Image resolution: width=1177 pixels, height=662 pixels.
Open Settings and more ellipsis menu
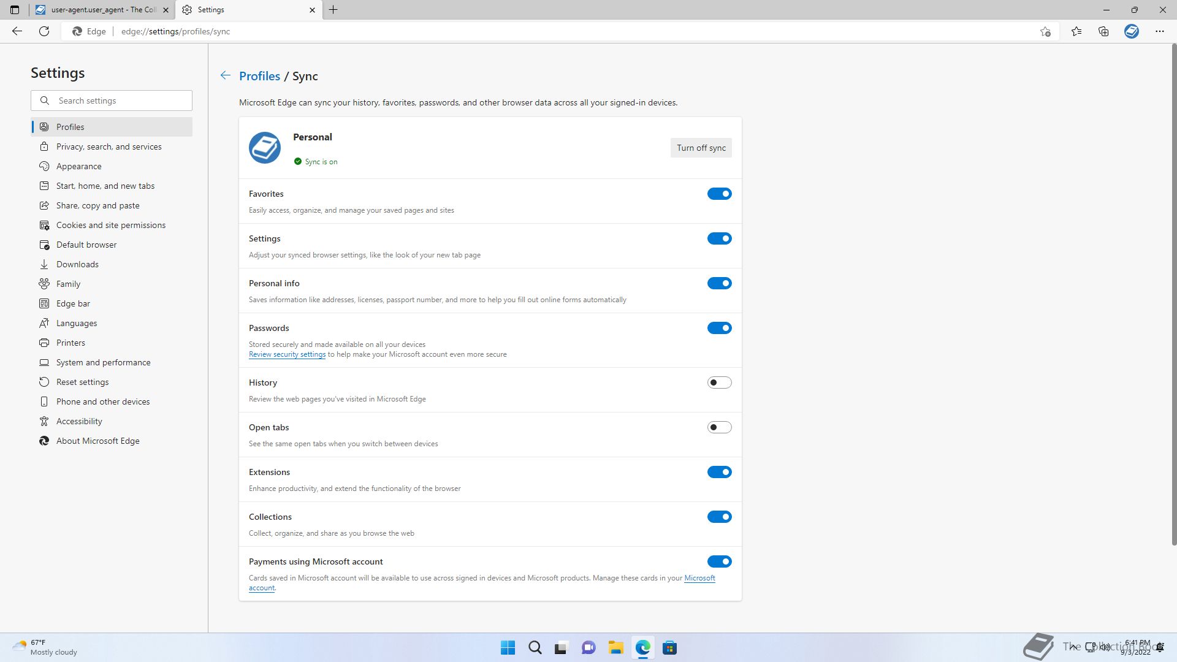(1160, 31)
